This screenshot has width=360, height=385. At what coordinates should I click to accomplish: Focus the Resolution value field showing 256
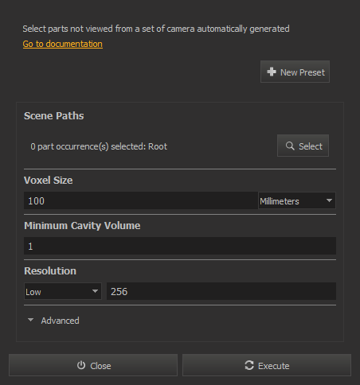tap(221, 291)
